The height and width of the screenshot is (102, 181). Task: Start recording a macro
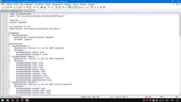tap(92, 7)
